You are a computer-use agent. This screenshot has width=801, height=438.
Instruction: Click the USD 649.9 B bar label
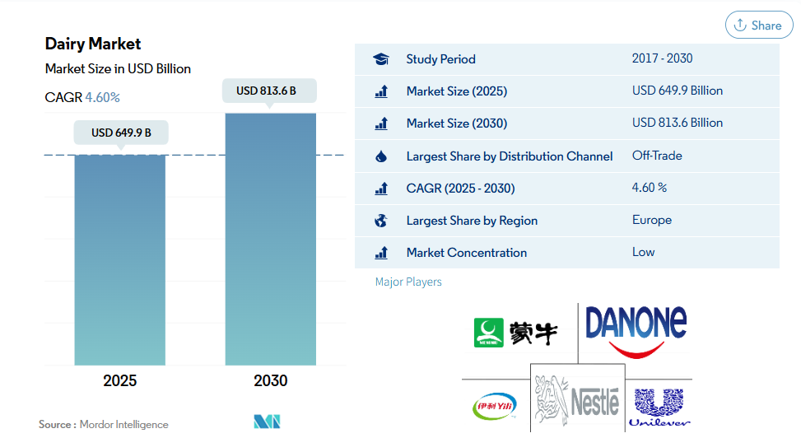pyautogui.click(x=121, y=133)
